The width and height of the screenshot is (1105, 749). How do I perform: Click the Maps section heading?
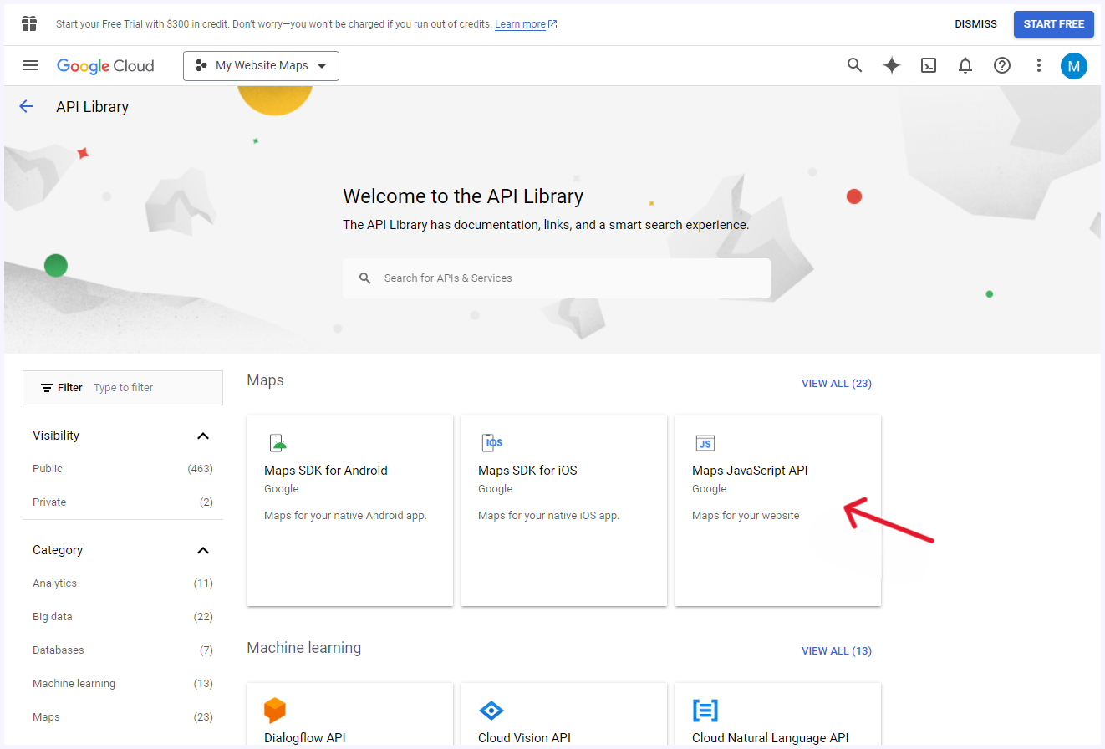(265, 380)
